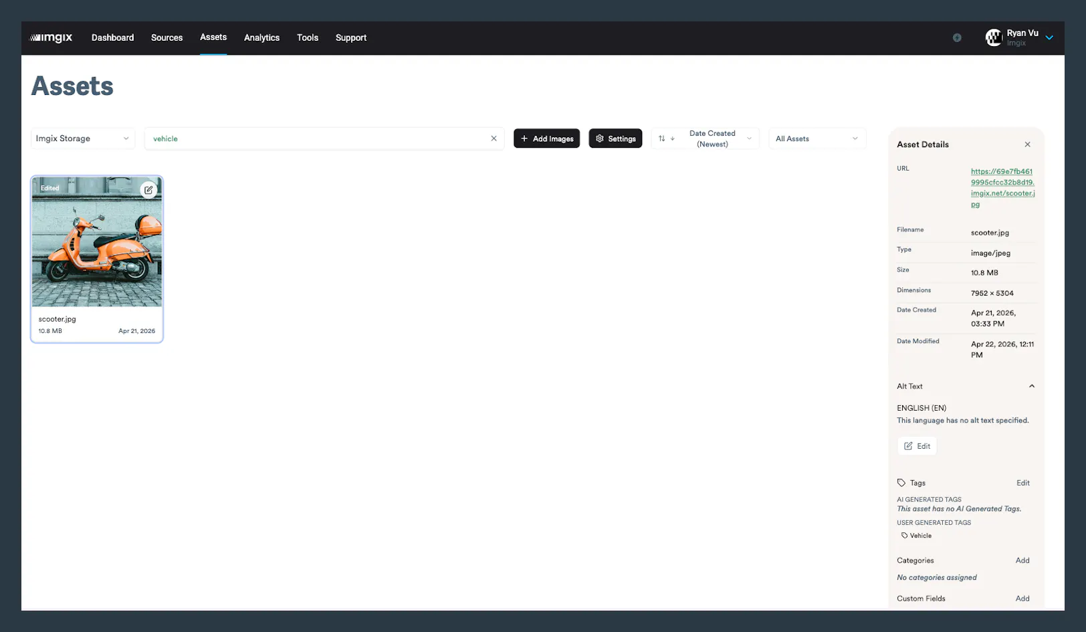This screenshot has width=1086, height=632.
Task: Open the scooter.jpg asset URL link
Action: click(1002, 187)
